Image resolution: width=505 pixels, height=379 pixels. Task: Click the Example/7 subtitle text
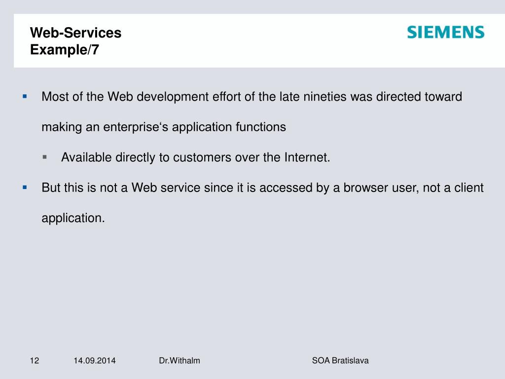point(65,50)
